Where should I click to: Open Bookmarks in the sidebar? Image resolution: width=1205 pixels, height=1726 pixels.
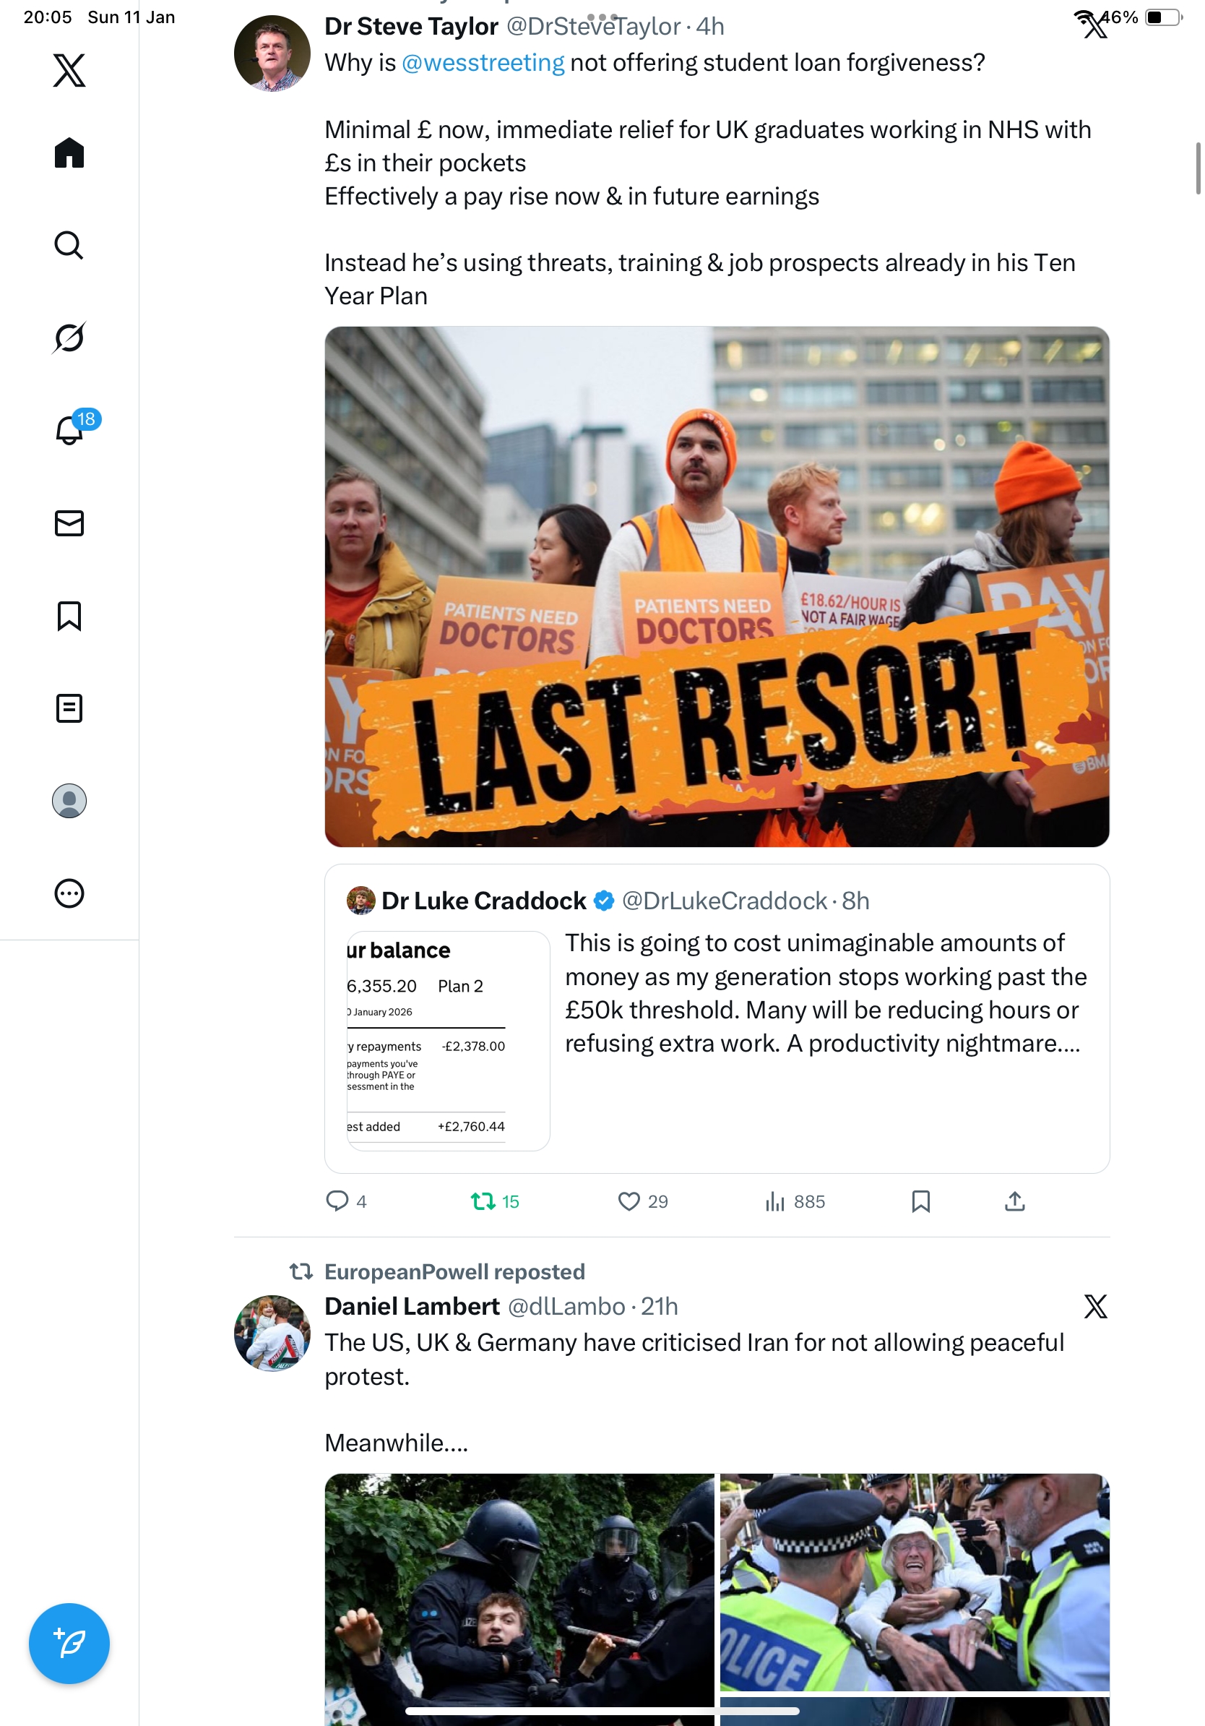pos(69,616)
